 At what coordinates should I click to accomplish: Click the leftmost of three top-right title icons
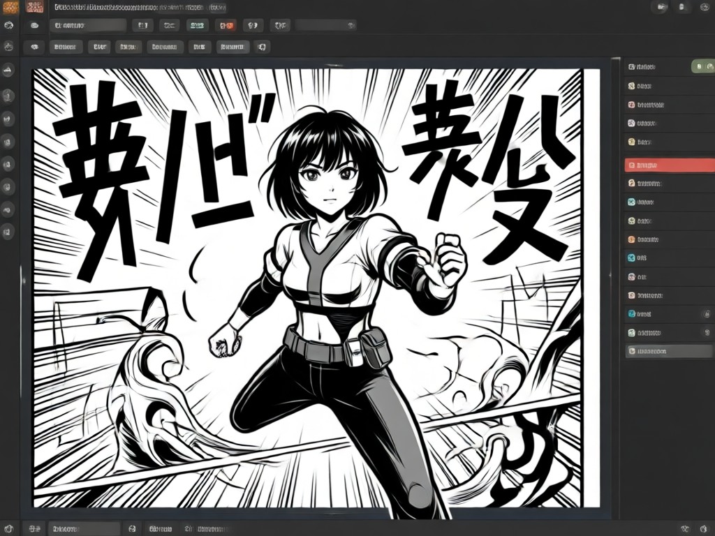[x=662, y=7]
